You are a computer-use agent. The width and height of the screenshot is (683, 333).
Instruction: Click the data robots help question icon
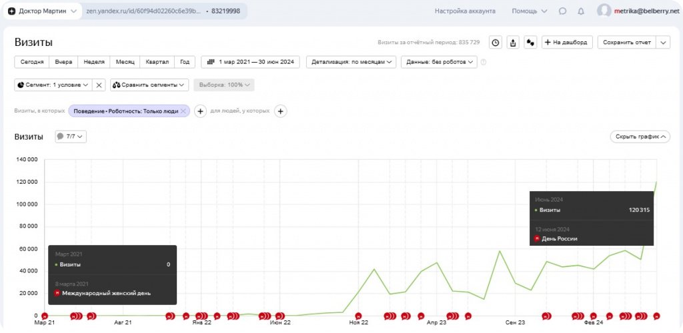pos(483,62)
